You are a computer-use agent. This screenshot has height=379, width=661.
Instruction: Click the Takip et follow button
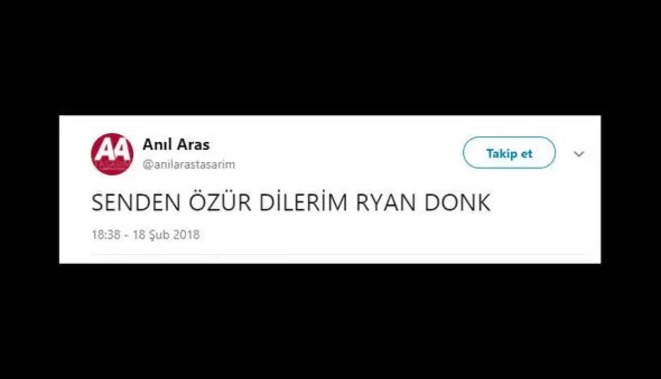click(509, 153)
